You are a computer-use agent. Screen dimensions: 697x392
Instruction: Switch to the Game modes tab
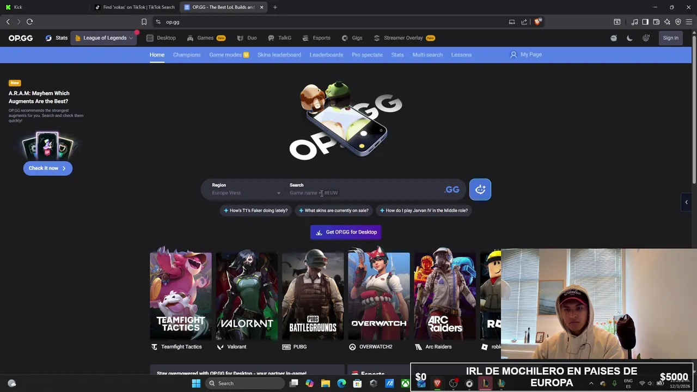click(x=229, y=54)
